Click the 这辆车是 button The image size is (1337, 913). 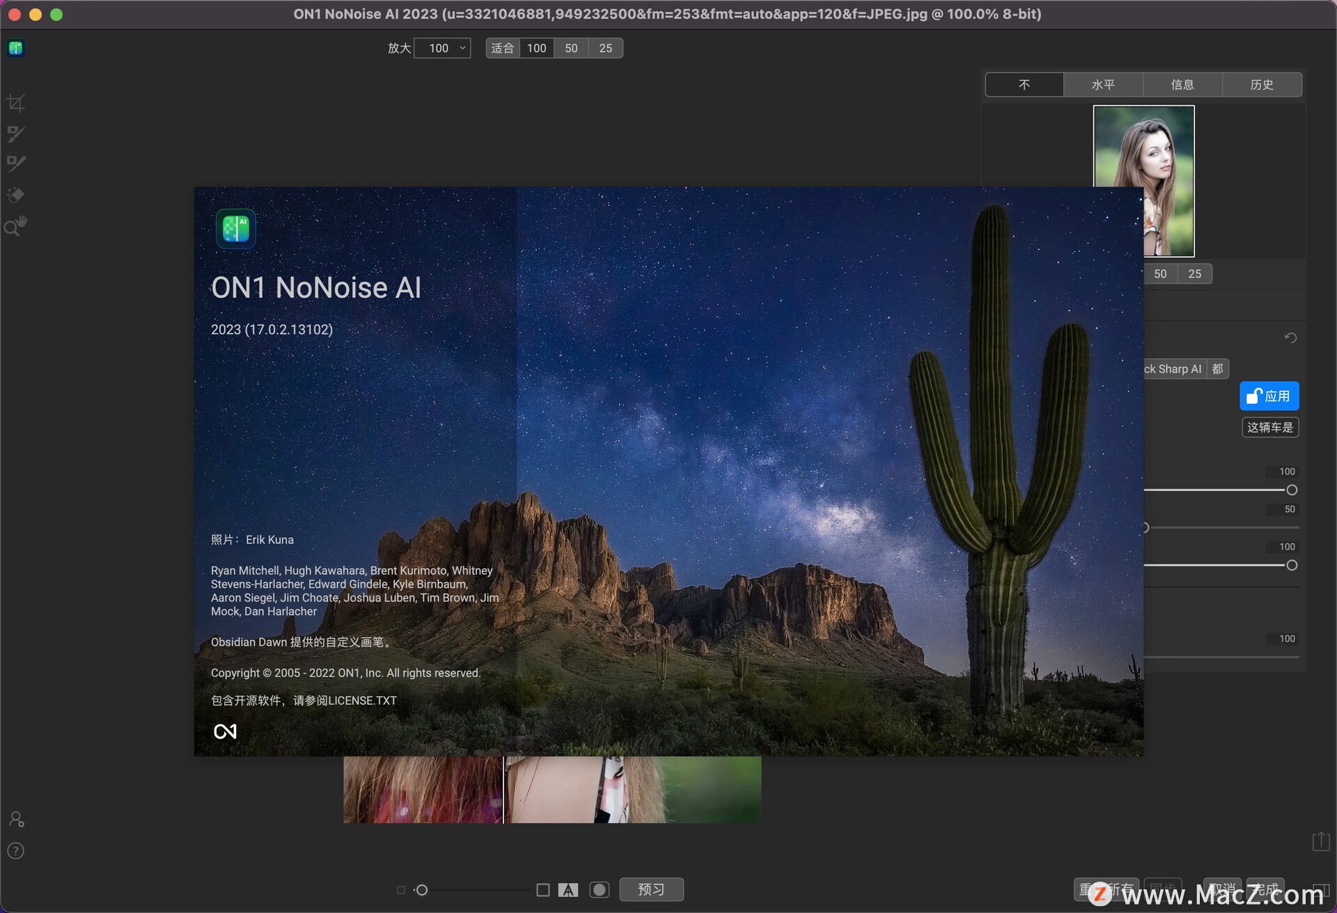pyautogui.click(x=1270, y=428)
